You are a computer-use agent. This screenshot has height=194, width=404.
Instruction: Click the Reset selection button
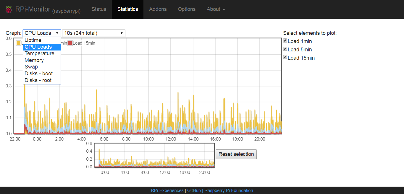point(236,154)
